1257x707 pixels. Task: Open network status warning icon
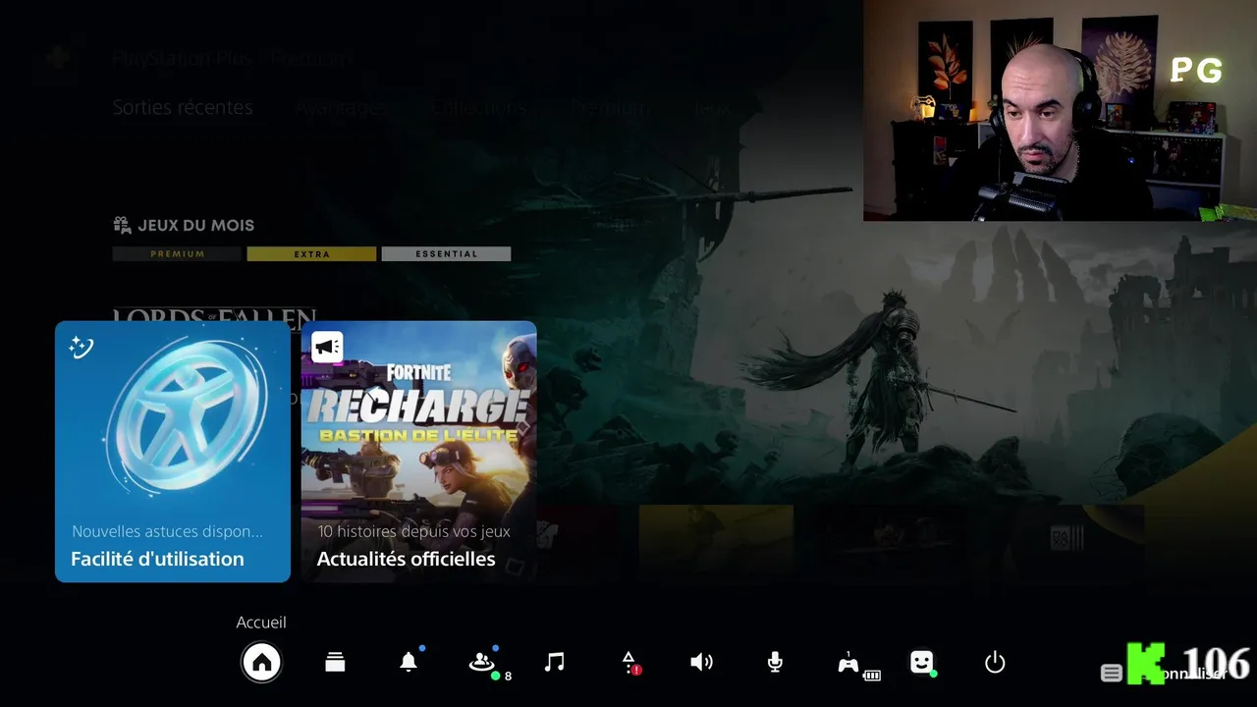pyautogui.click(x=629, y=663)
